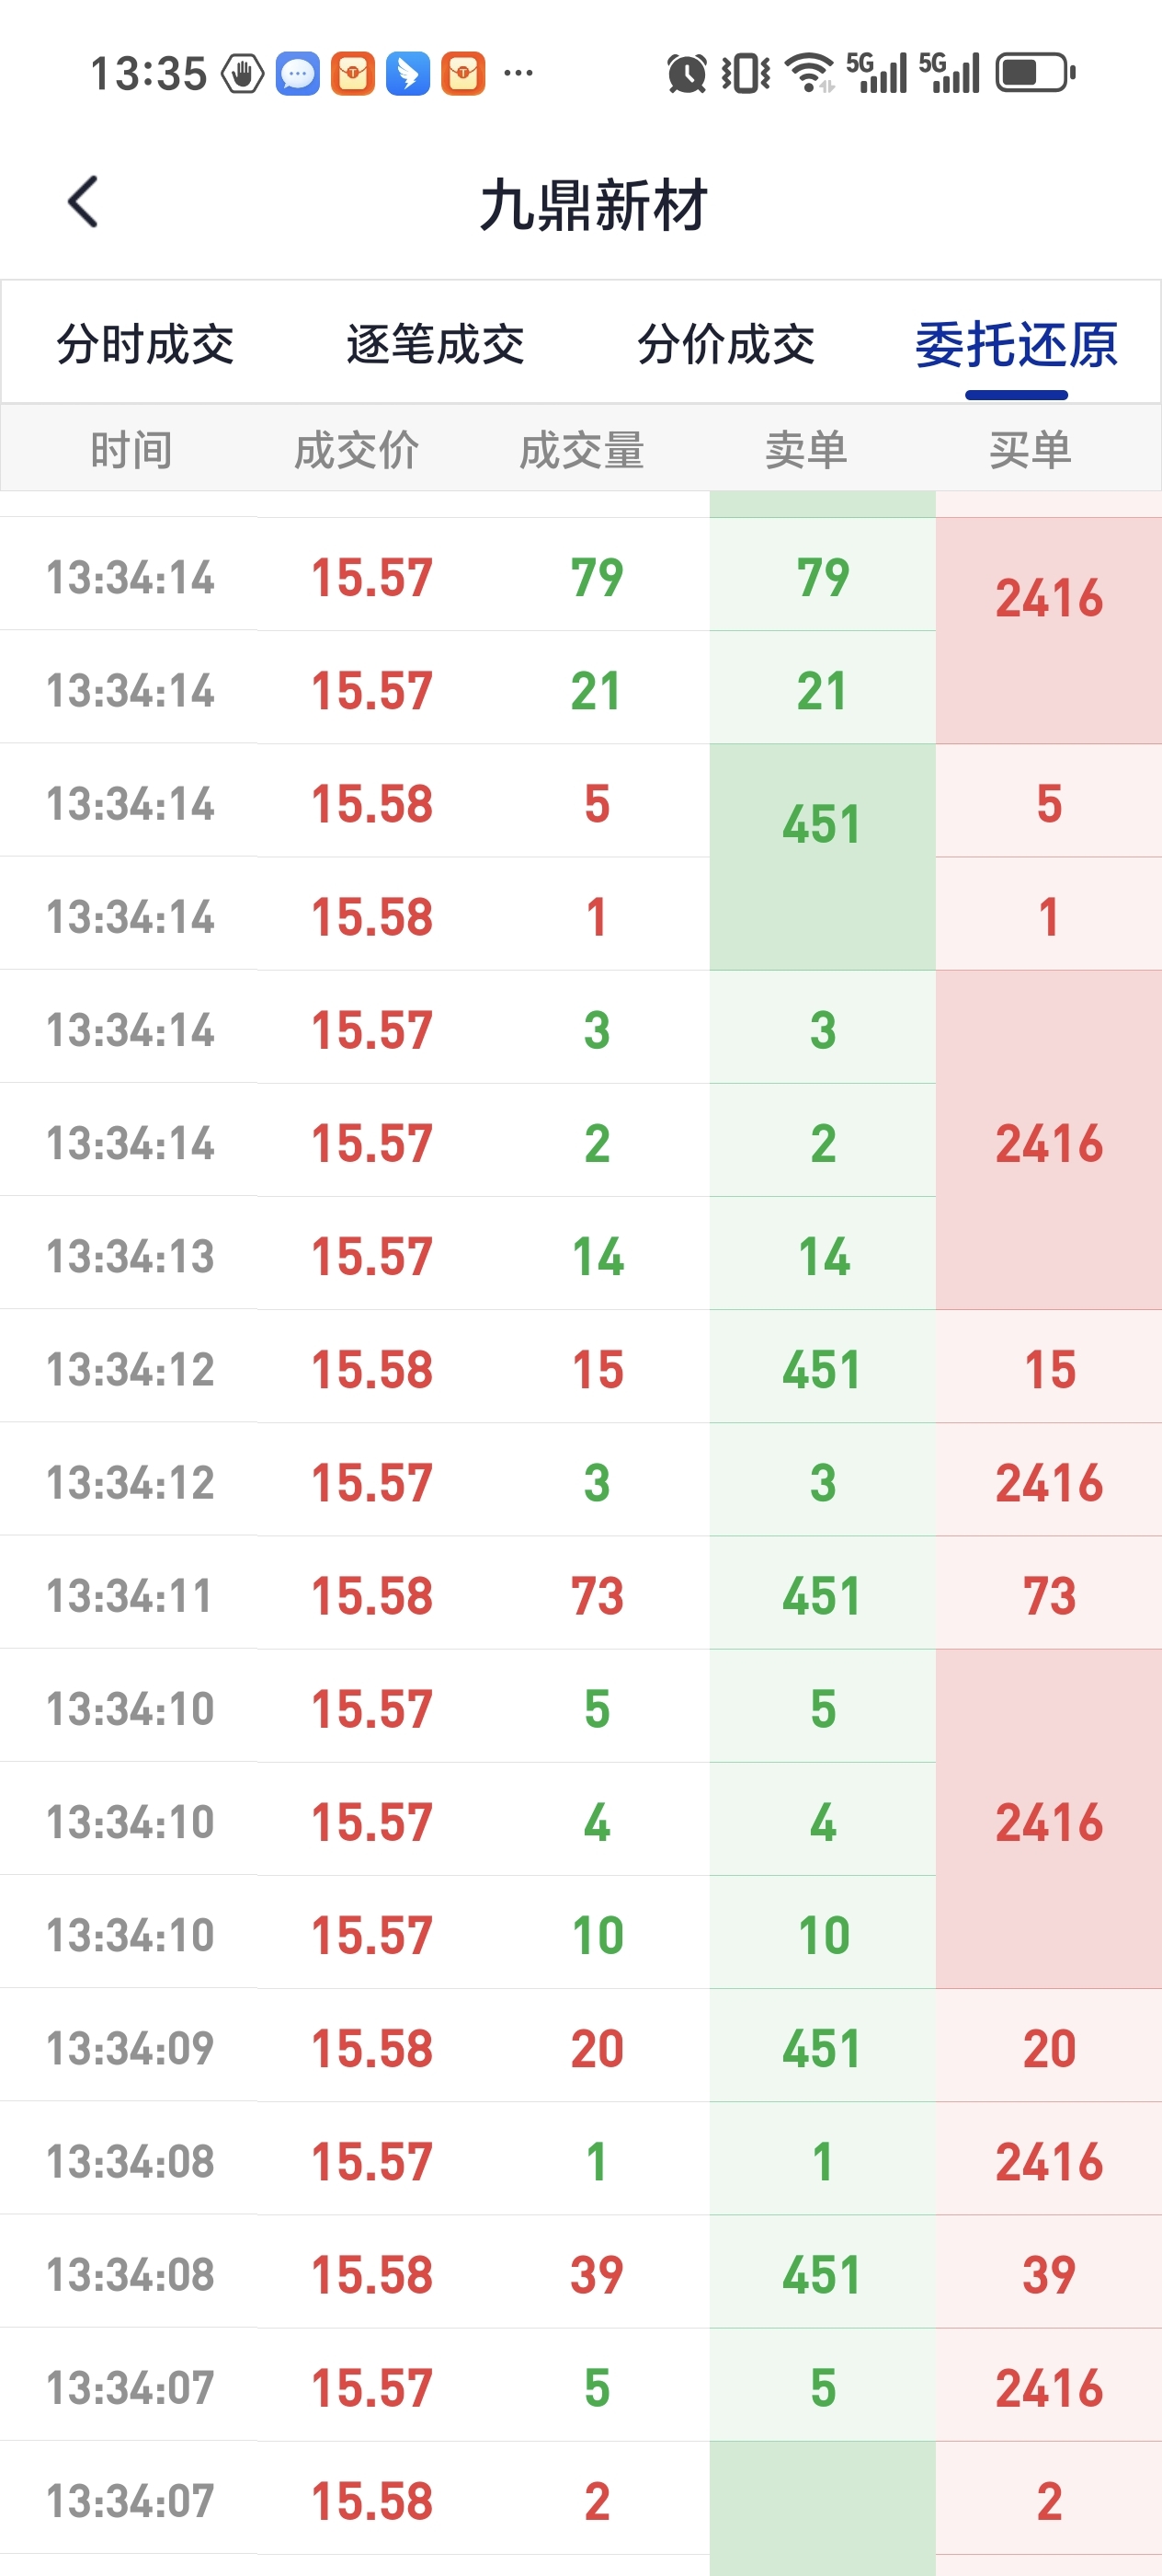Tap the hand-shaped notification icon
Screen dimensions: 1162x2576
[243, 74]
